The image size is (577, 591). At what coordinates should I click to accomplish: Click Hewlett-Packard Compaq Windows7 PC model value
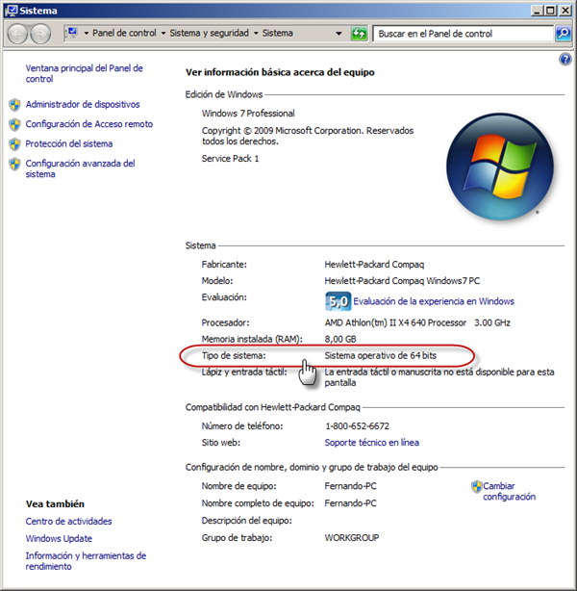tap(402, 281)
